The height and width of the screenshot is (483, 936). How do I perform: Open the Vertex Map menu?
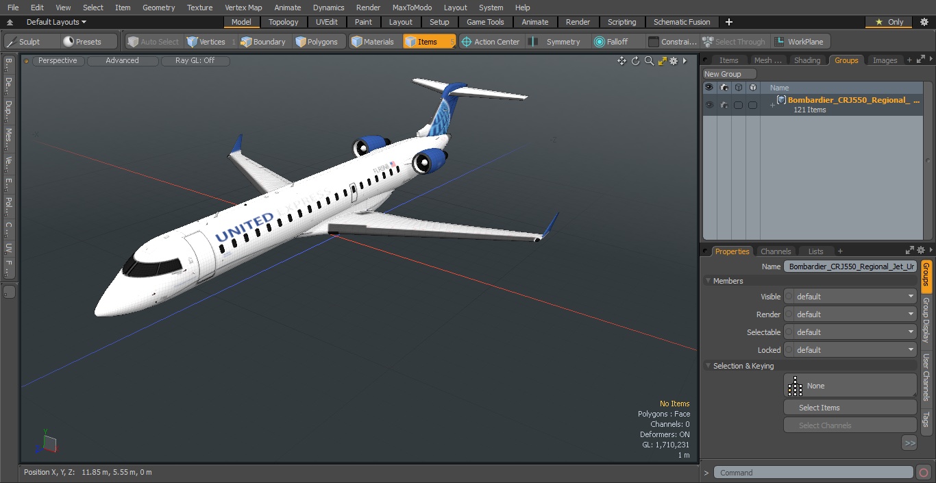coord(243,8)
